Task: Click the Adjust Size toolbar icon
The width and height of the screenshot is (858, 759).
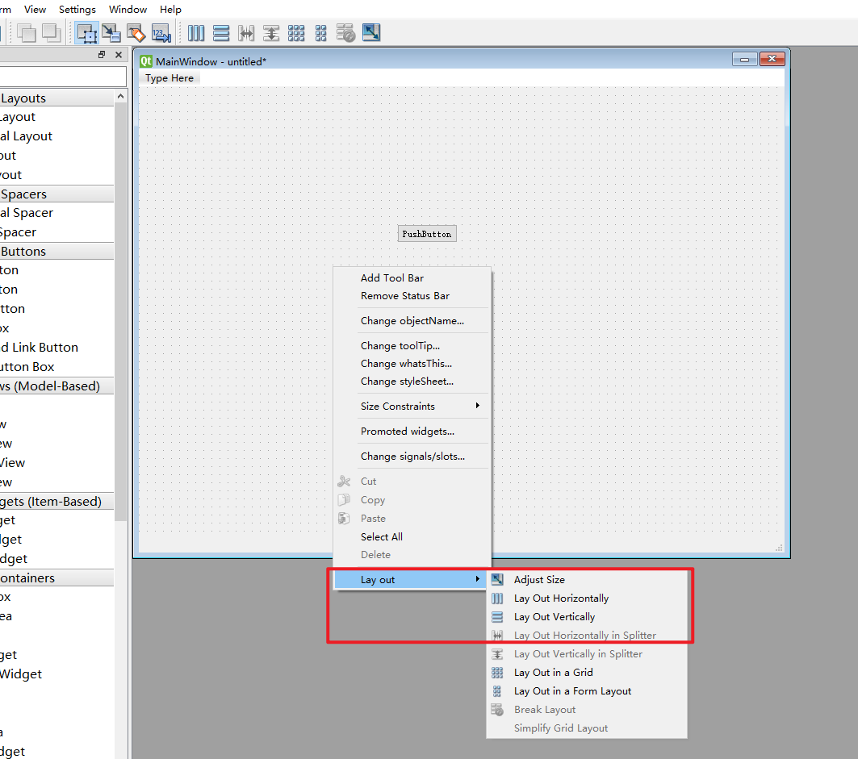Action: click(x=371, y=32)
